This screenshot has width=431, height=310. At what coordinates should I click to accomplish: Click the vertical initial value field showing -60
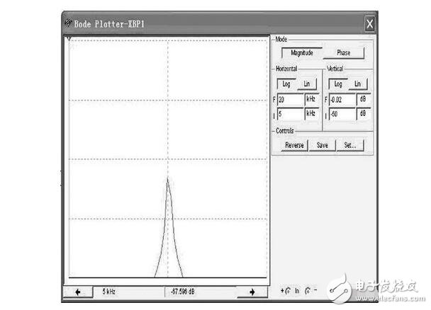point(342,113)
